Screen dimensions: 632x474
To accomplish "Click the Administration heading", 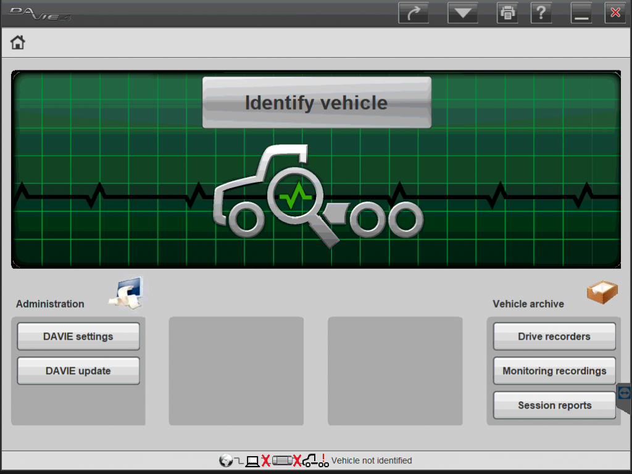I will [x=50, y=304].
